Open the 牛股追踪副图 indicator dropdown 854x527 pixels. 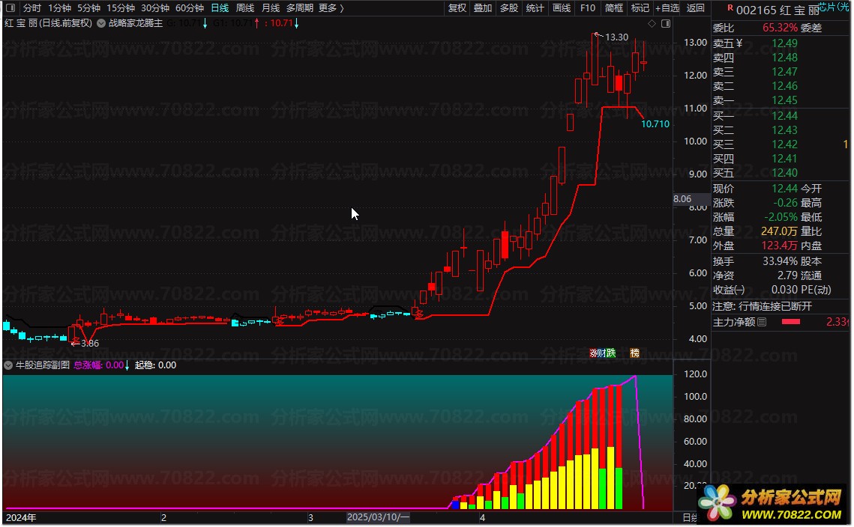coord(8,365)
